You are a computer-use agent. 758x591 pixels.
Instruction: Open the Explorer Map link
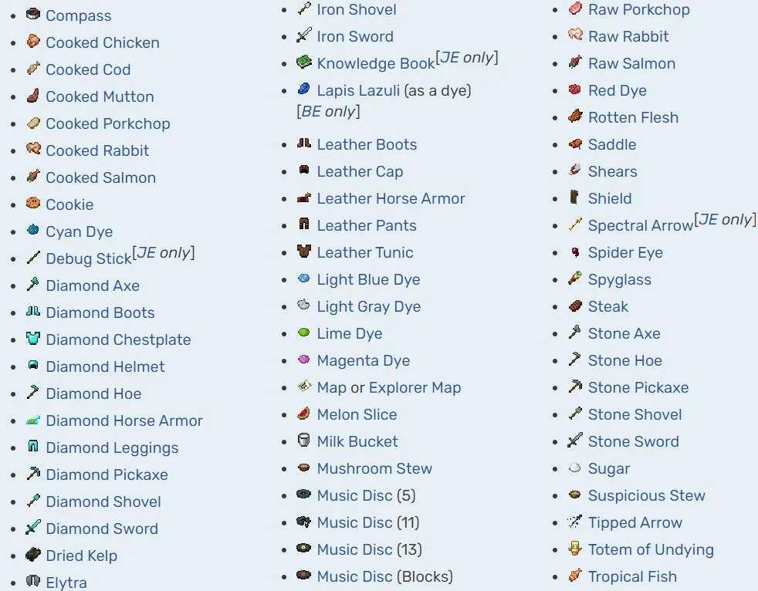tap(415, 387)
